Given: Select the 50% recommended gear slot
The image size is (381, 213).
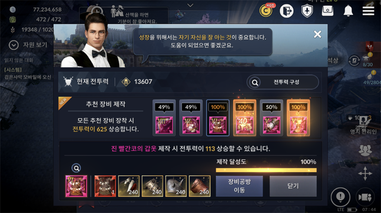Looking at the screenshot, I should pos(271,118).
